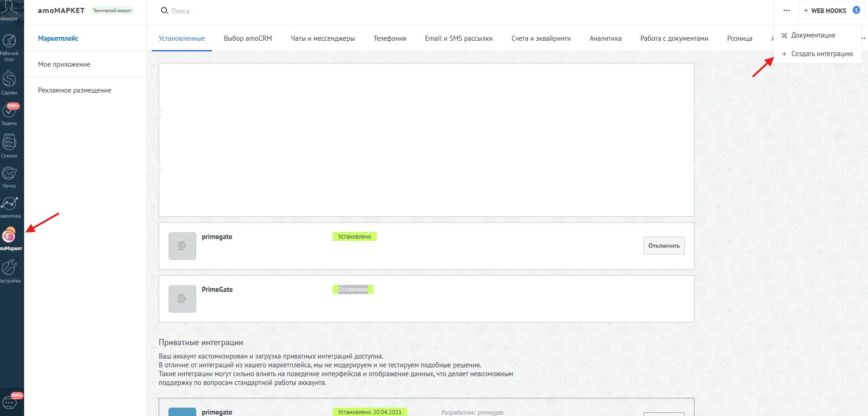Open Рабочий стол dashboard icon
868x416 pixels.
[x=9, y=41]
